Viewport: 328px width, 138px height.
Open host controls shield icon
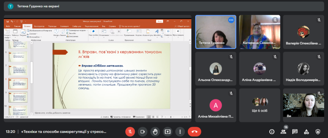(318, 131)
